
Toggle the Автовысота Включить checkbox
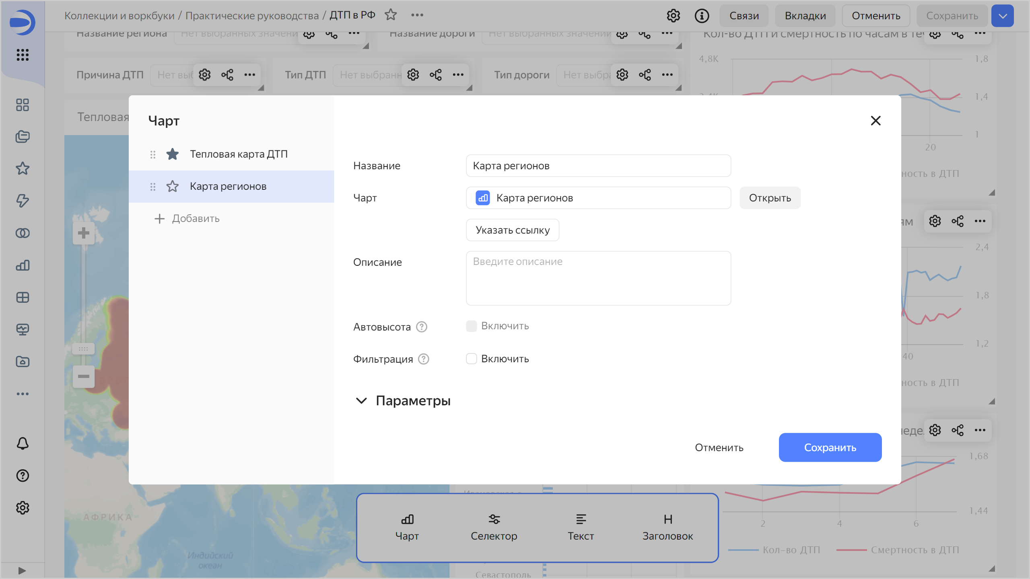pos(471,326)
